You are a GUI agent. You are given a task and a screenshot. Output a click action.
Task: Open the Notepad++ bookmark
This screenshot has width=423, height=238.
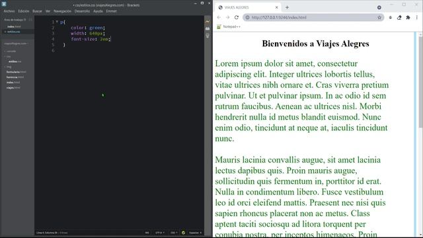[229, 26]
